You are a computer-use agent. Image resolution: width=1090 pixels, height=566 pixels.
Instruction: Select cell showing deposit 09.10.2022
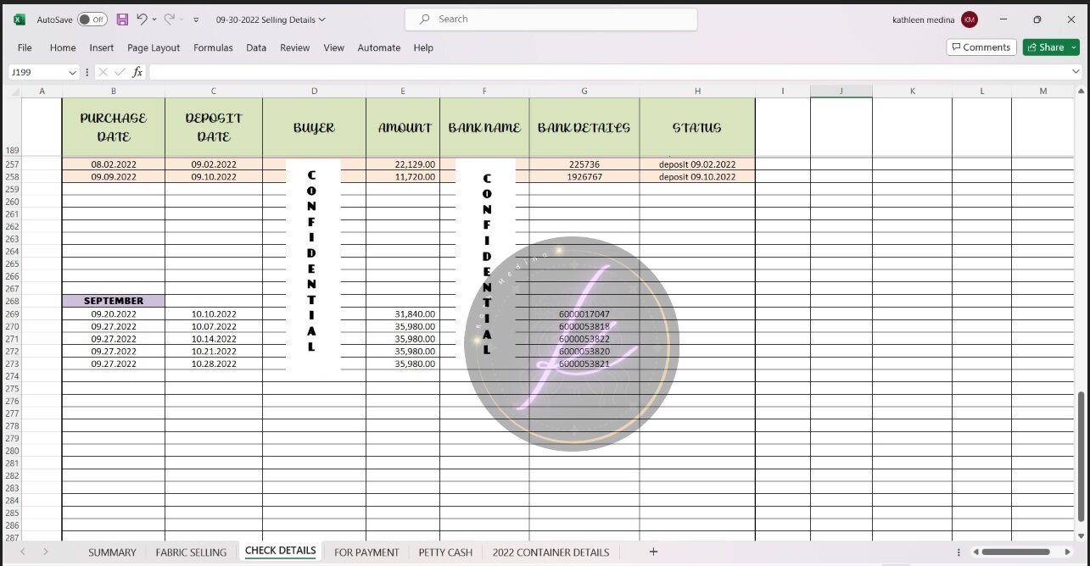[x=697, y=177]
